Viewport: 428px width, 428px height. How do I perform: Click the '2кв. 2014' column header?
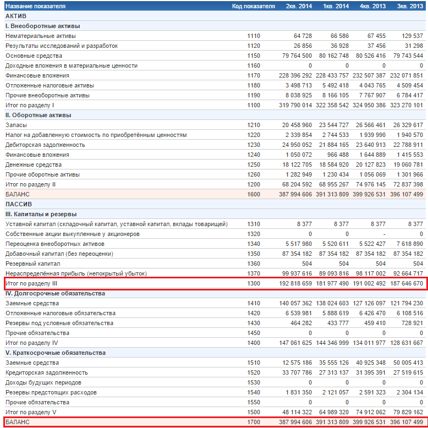tap(299, 6)
